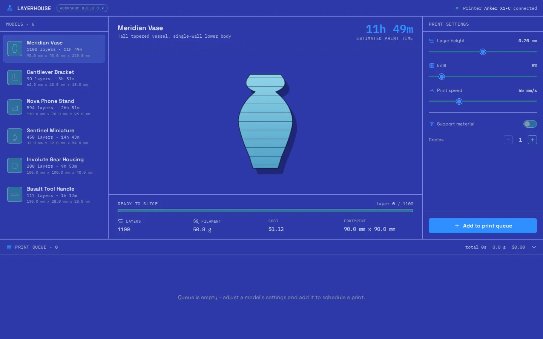Click the Print Queue list icon
543x339 pixels.
9,247
